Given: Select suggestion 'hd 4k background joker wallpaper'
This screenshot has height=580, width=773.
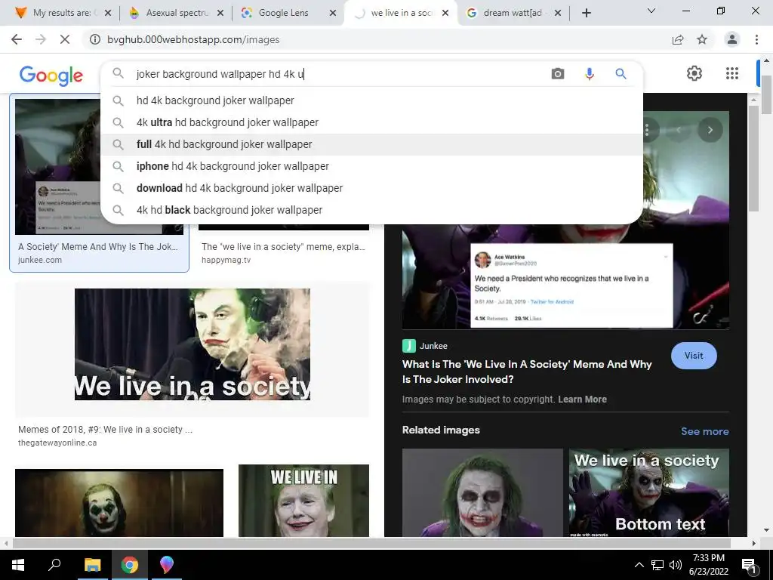Looking at the screenshot, I should (x=371, y=100).
